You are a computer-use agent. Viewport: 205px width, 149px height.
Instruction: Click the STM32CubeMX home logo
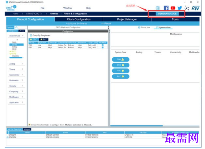pyautogui.click(x=11, y=8)
